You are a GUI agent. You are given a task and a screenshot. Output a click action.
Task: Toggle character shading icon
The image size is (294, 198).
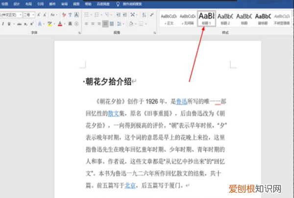pos(70,24)
